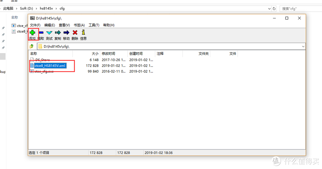
Task: Expand Explorer address bar history dropdown
Action: pos(270,9)
